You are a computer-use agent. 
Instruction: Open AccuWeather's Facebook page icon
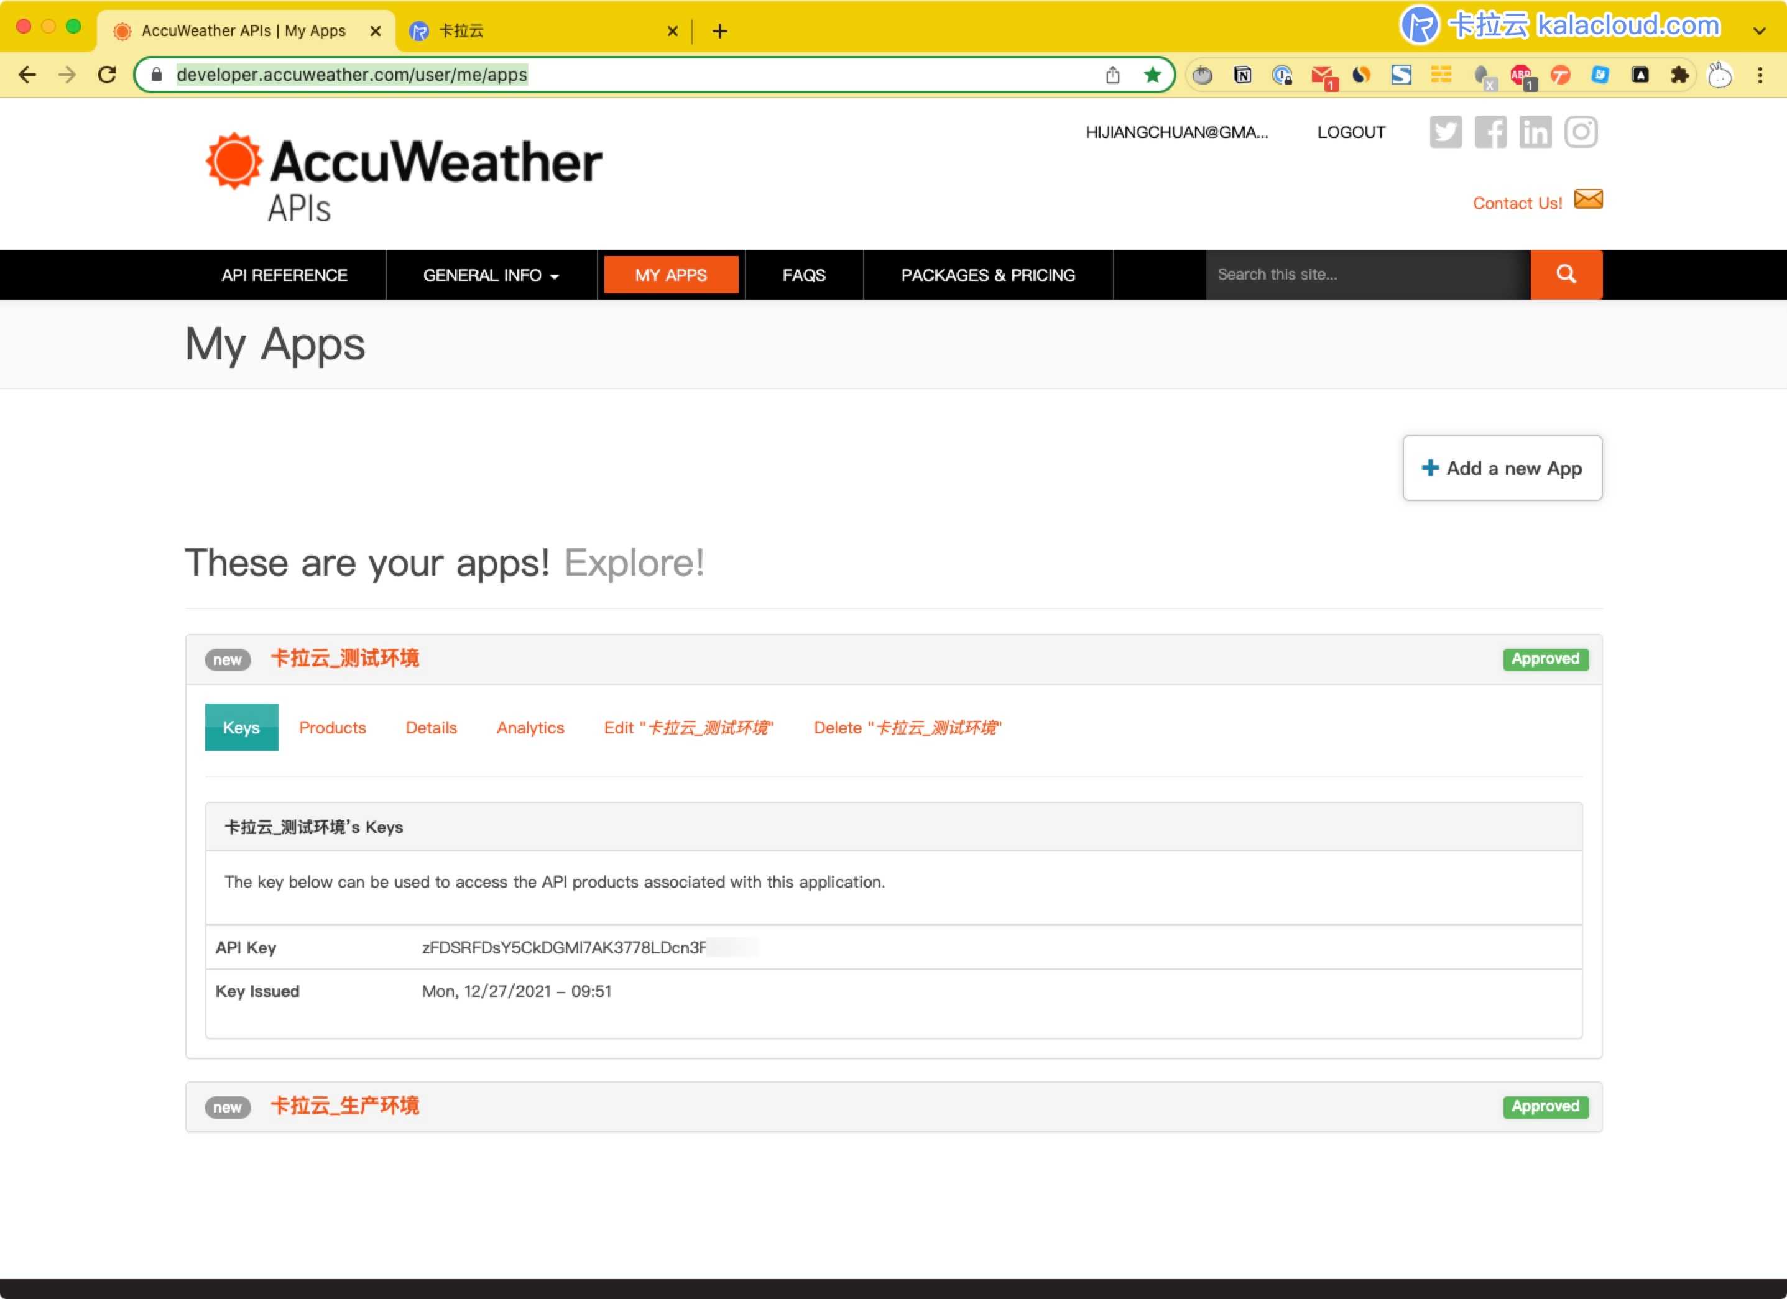1490,132
